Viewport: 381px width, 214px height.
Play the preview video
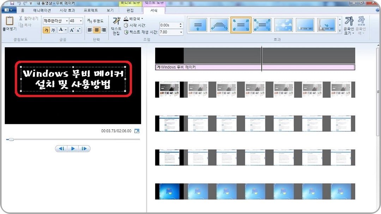73,149
